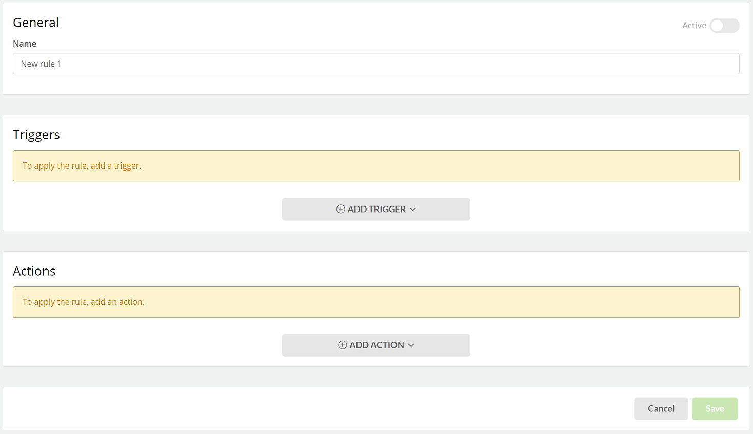Expand the ADD ACTION dropdown chevron
Screen dimensions: 753x434
point(411,345)
